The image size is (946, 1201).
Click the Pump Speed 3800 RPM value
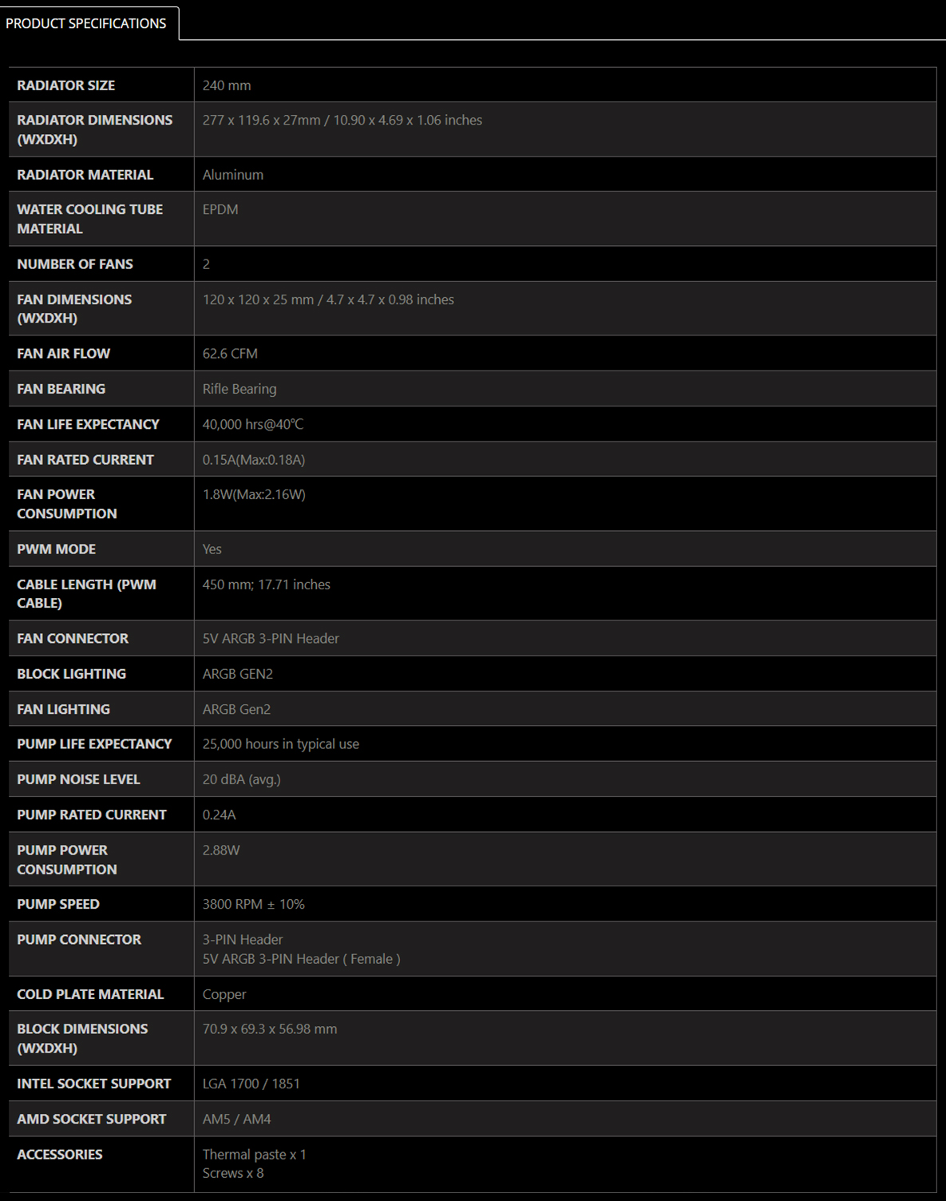point(254,904)
